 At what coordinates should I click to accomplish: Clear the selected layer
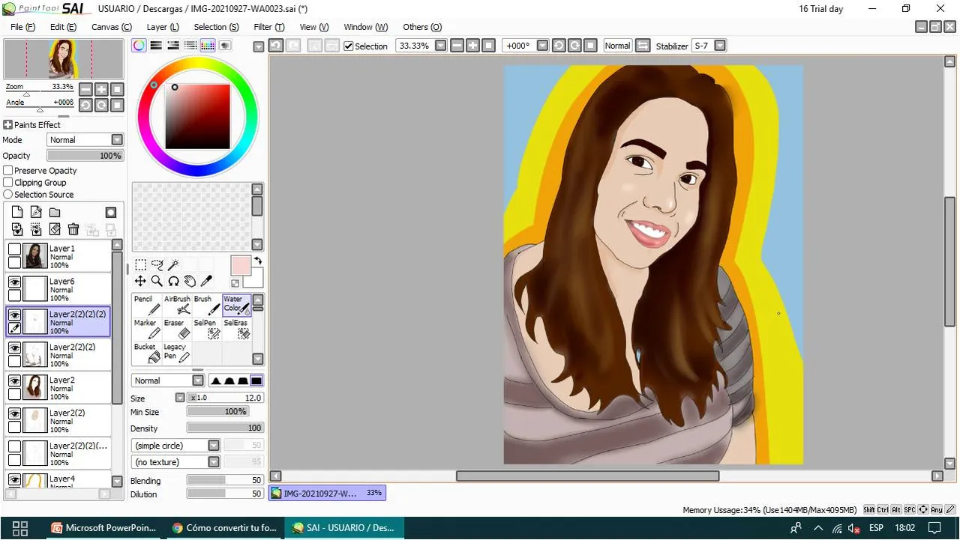[55, 229]
